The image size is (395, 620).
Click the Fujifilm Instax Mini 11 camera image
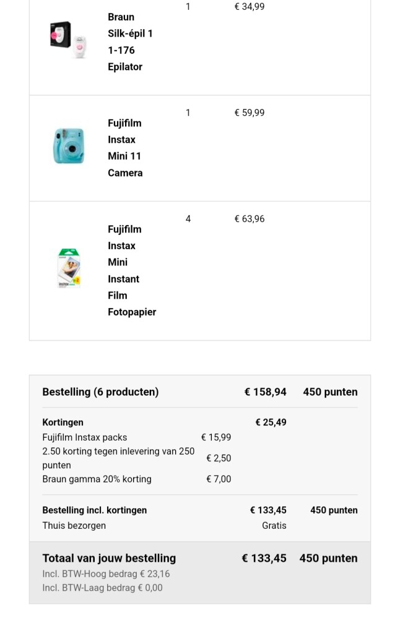click(x=68, y=146)
